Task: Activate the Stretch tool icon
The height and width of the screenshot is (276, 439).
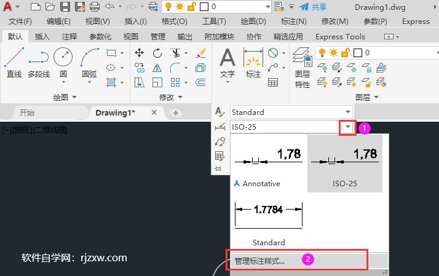Action: tap(139, 82)
